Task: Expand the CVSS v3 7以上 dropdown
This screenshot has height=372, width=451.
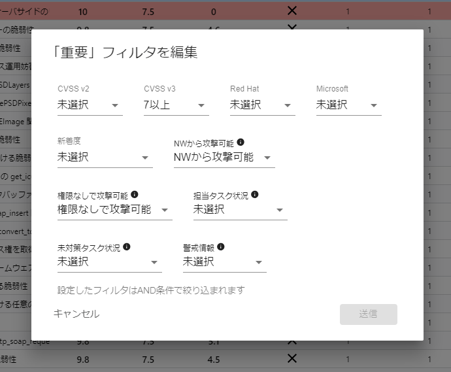Action: (176, 105)
